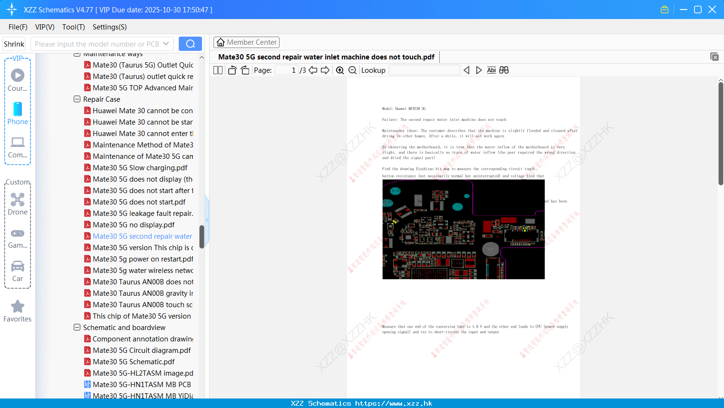Click the Page number field
Image resolution: width=724 pixels, height=408 pixels.
tap(287, 70)
